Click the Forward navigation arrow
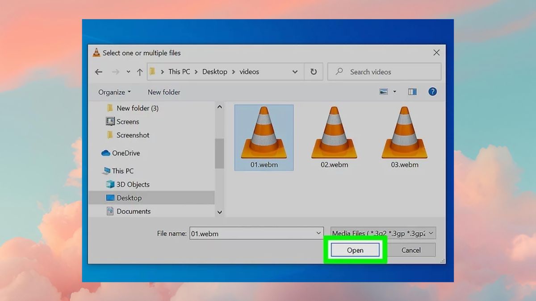536x301 pixels. (116, 72)
